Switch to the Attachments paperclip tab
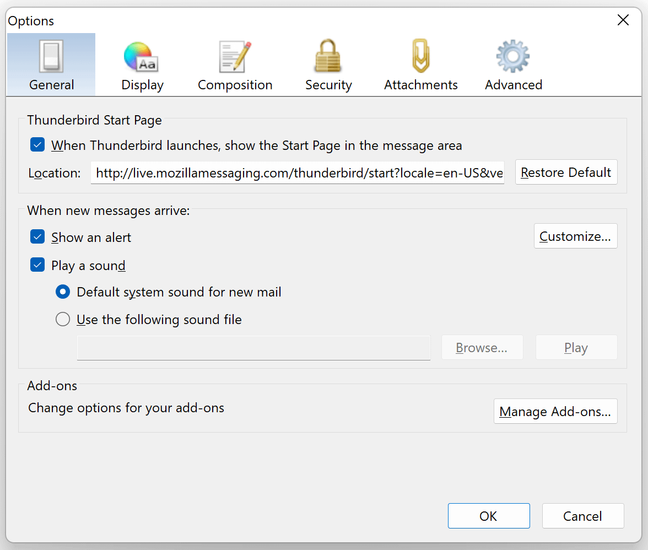Viewport: 648px width, 550px height. coord(420,57)
